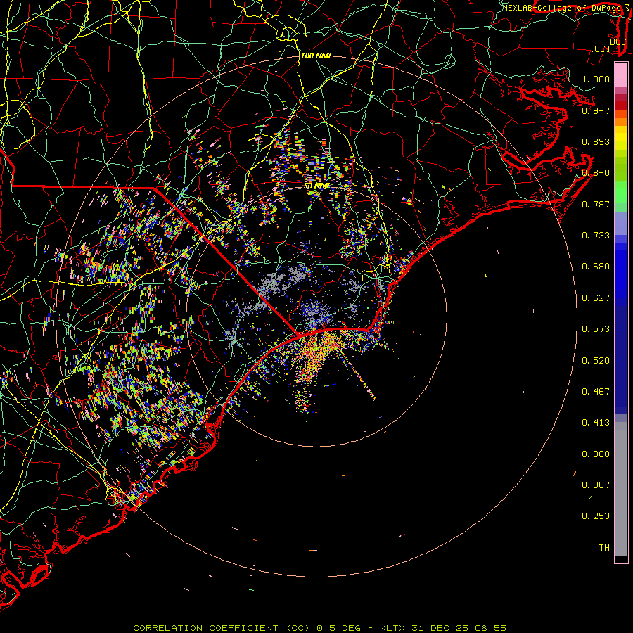Click the KLTX radar site identifier
Viewport: 633px width, 633px height.
[394, 628]
